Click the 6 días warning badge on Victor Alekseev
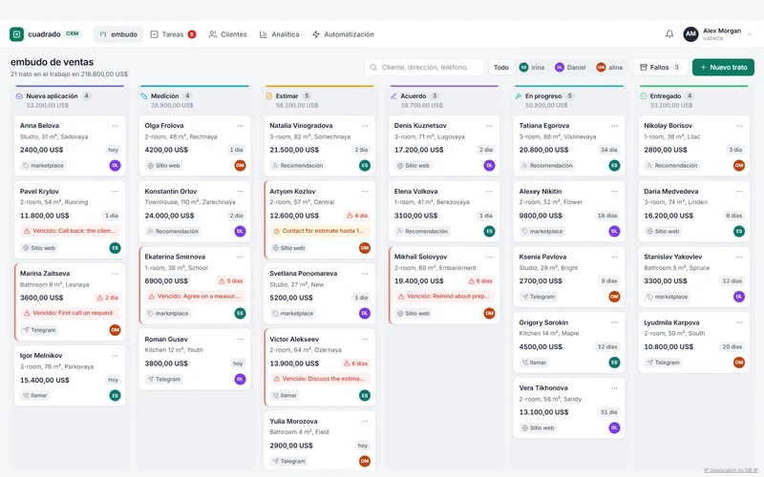 355,363
